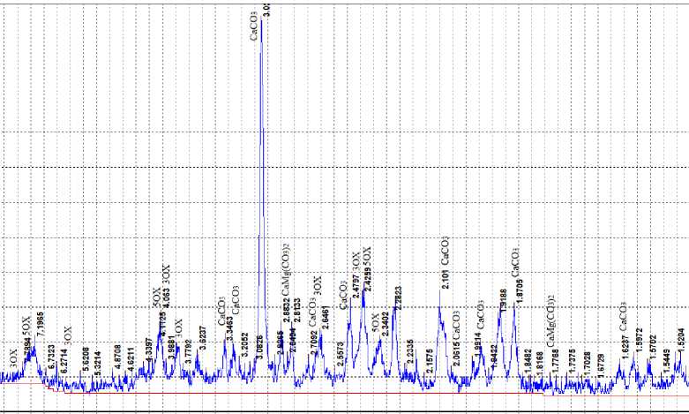Click the 5.6208 peak label
The image size is (689, 414).
86,359
